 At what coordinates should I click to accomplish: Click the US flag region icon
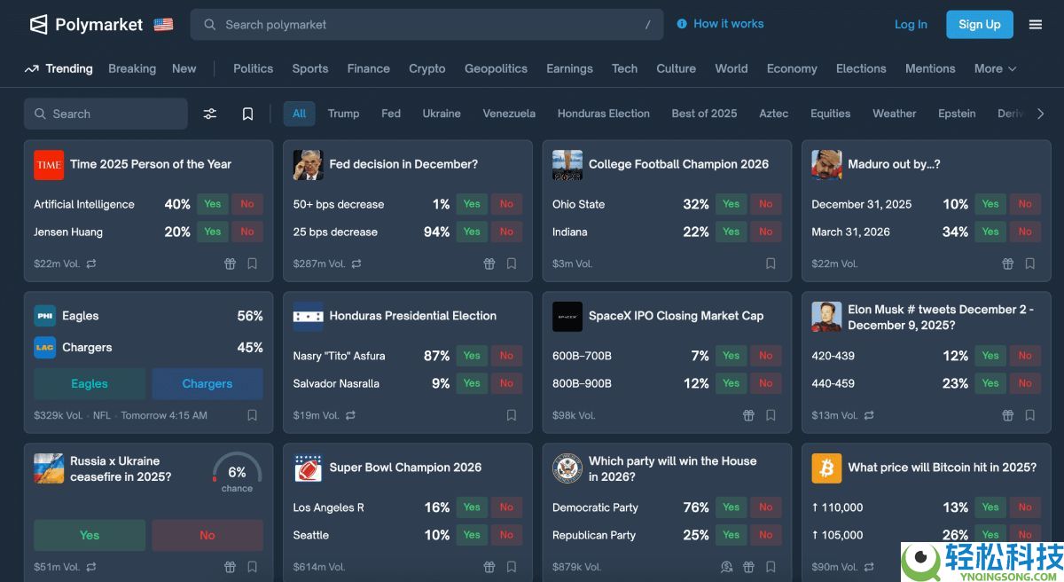(x=163, y=25)
